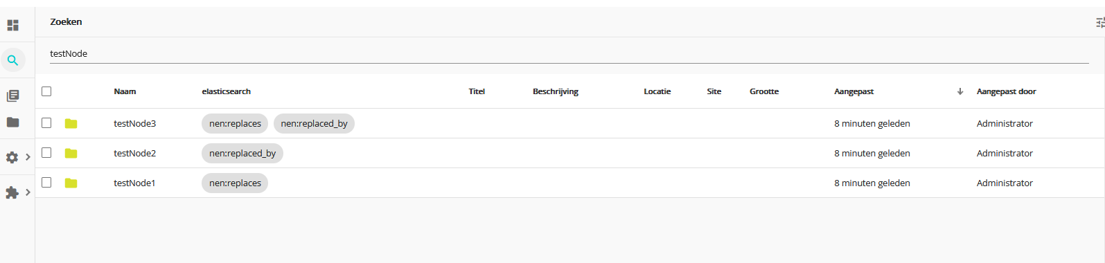Check the testNode3 row checkbox
Viewport: 1105px width, 263px height.
click(x=46, y=123)
